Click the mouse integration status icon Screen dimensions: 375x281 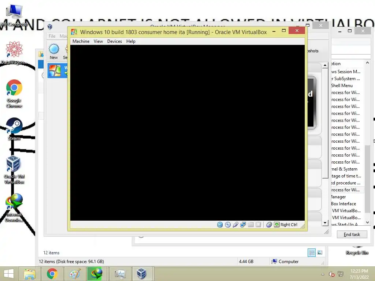[269, 225]
